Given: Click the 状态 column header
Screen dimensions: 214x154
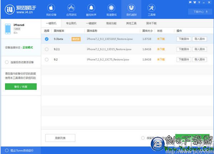Looking at the screenshot, I should point(160,31).
